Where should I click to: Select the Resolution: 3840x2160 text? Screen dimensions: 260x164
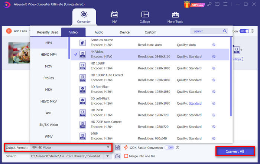[x=154, y=56]
